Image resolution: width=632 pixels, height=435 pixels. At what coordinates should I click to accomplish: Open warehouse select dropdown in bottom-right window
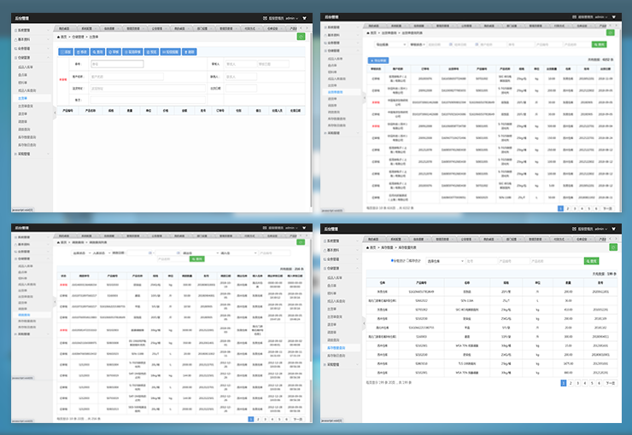pos(444,261)
